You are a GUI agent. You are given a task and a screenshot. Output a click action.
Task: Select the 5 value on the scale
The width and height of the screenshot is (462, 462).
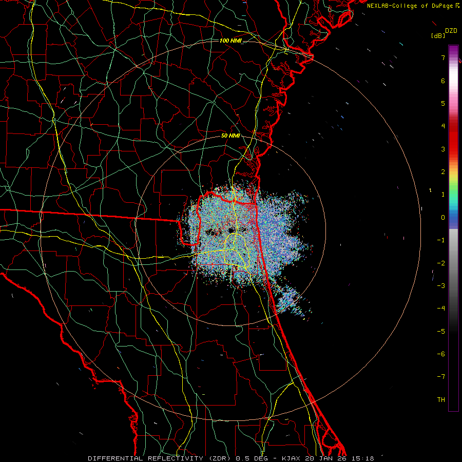(x=443, y=103)
